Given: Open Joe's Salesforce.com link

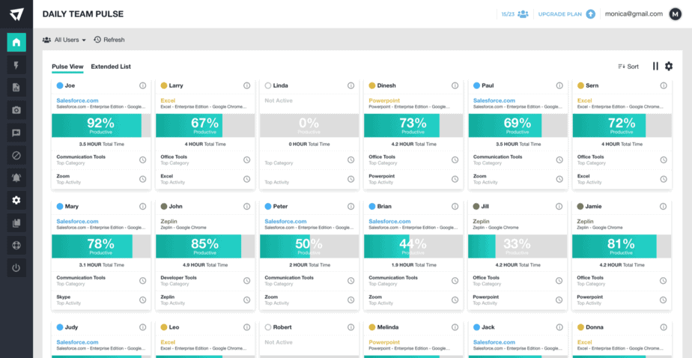Looking at the screenshot, I should (77, 100).
